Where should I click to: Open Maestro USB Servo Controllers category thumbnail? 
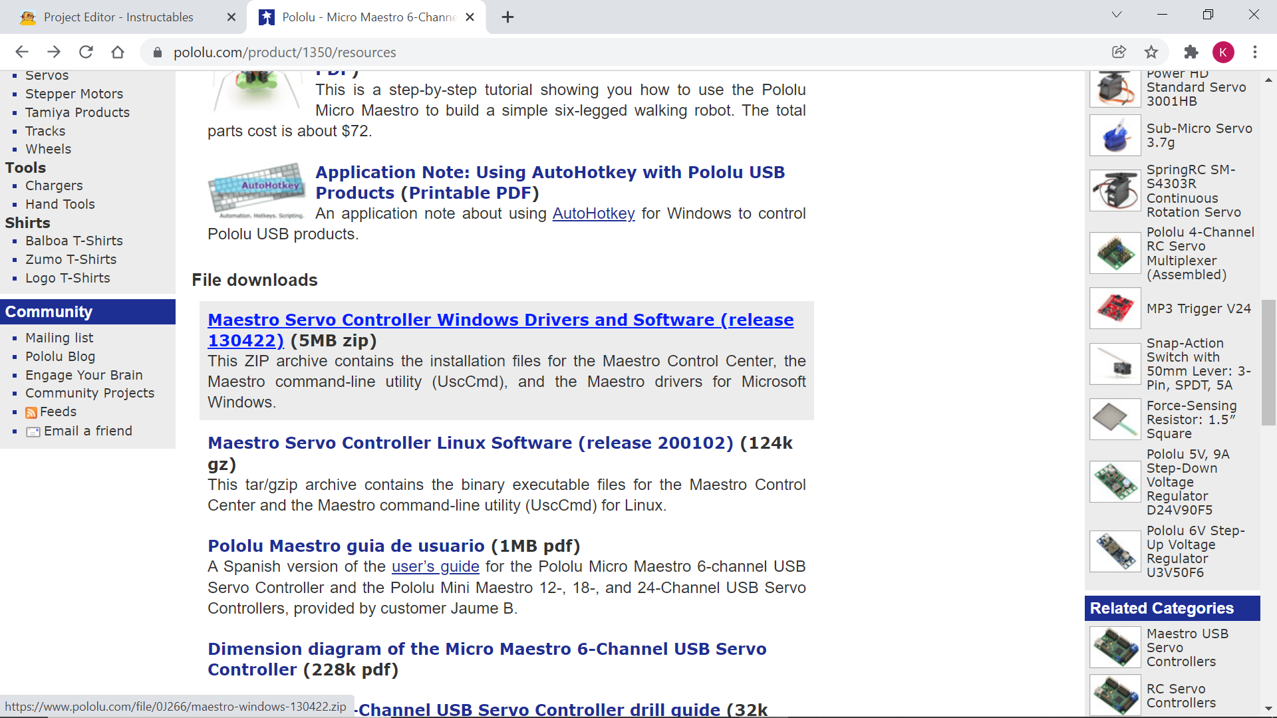1115,648
